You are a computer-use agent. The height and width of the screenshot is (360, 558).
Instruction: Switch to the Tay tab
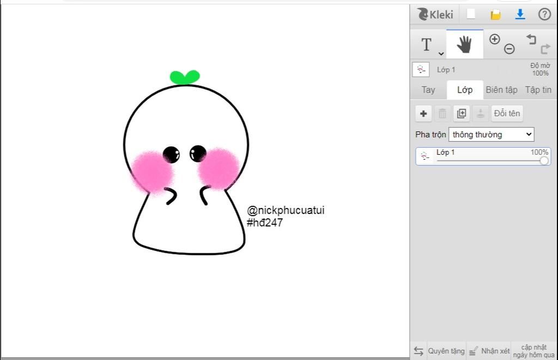coord(428,90)
